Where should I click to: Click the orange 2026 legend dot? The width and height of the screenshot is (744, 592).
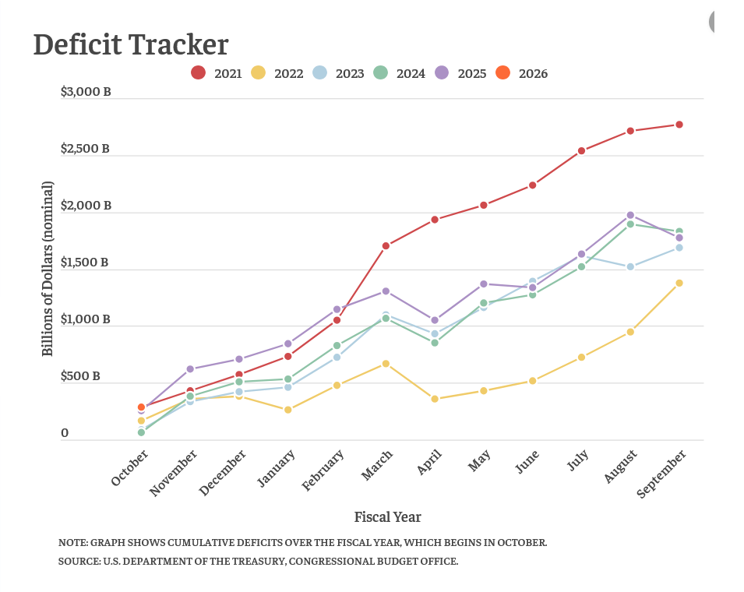(503, 73)
